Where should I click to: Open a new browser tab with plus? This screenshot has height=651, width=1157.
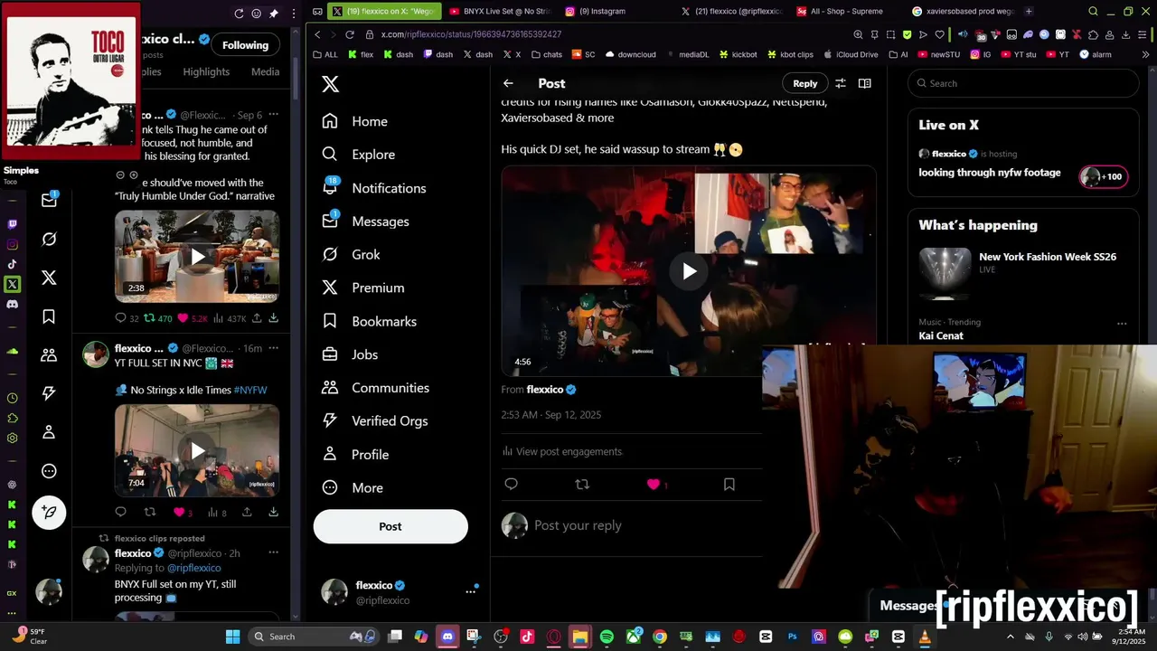pyautogui.click(x=1029, y=12)
